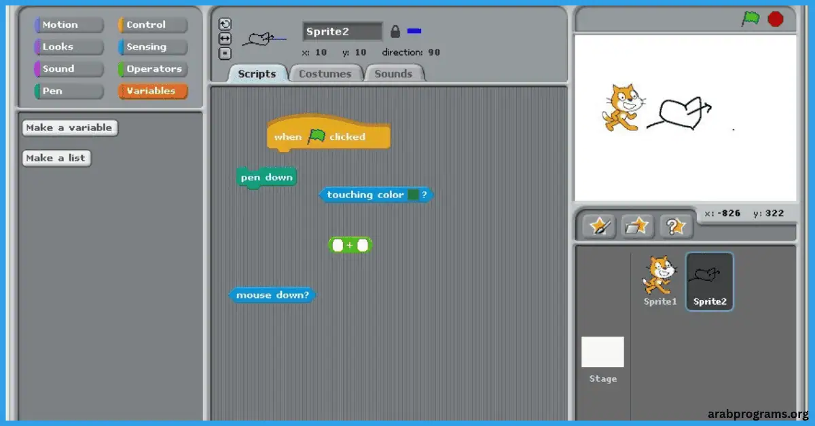Click the red stop sign icon
Viewport: 815px width, 426px height.
(775, 19)
